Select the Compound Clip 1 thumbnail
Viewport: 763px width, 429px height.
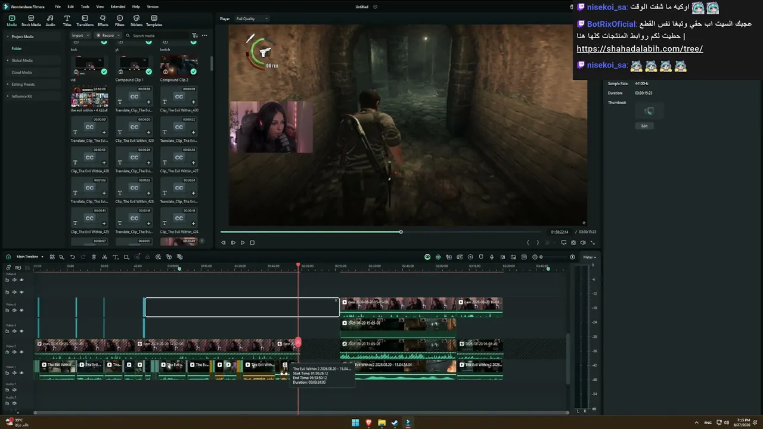pyautogui.click(x=134, y=65)
